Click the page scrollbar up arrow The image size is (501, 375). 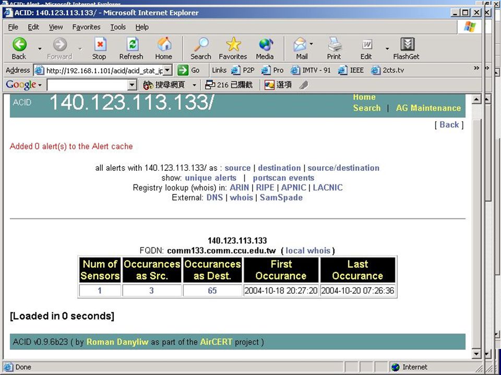pyautogui.click(x=476, y=99)
